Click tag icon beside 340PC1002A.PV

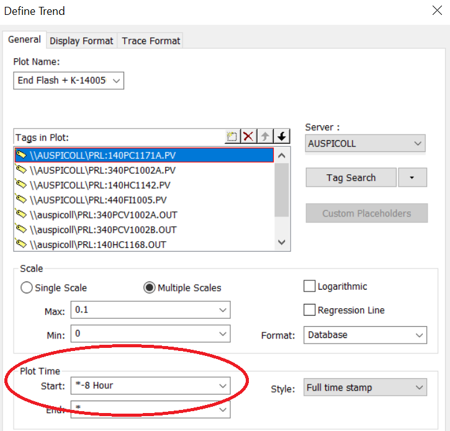click(21, 170)
